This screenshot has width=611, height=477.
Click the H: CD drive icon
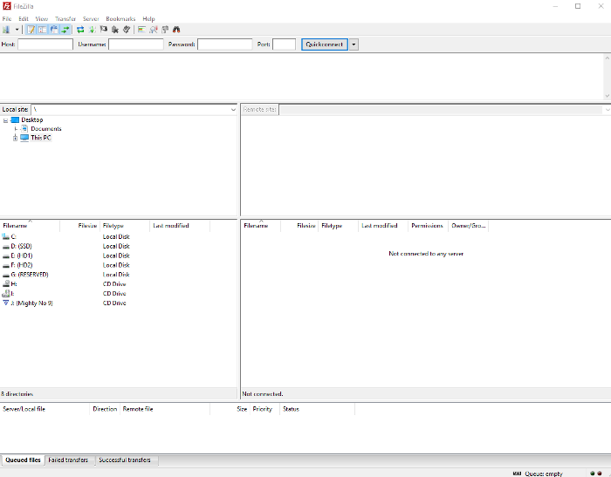(x=6, y=284)
